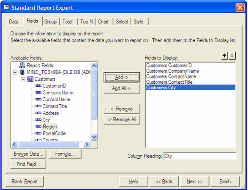This screenshot has height=190, width=248.
Task: Collapse the Customers table node
Action: coord(23,79)
